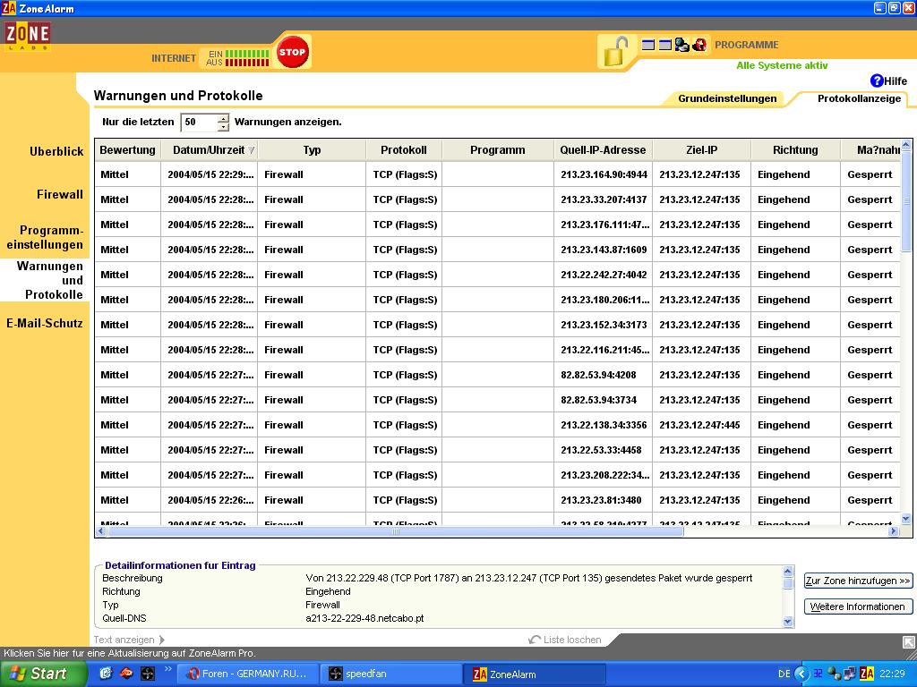
Task: Open the Uberblick section in the sidebar
Action: point(56,151)
